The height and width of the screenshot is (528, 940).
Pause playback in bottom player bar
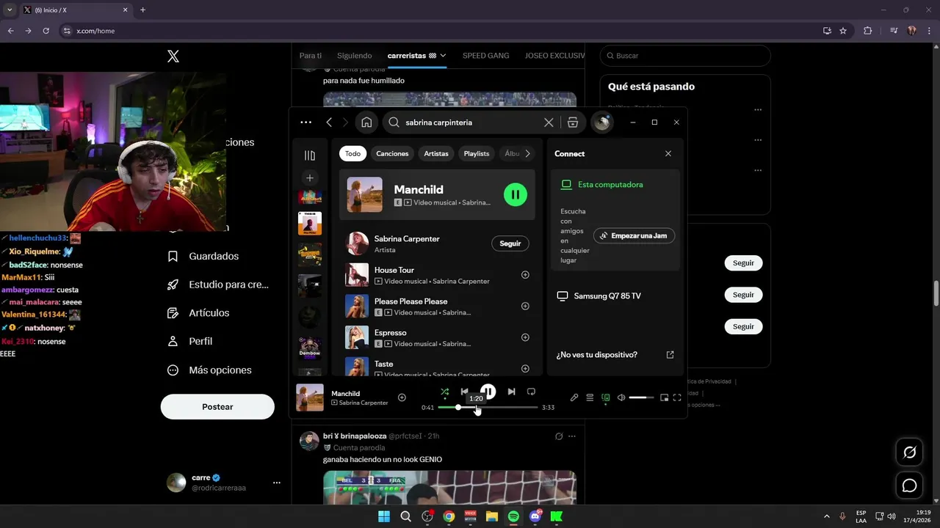tap(488, 392)
